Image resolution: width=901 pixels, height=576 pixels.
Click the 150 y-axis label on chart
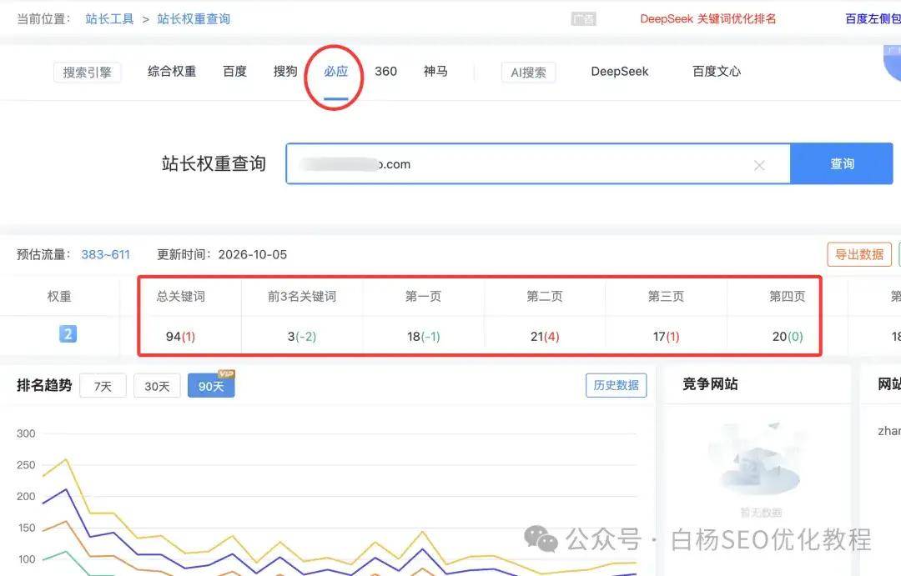click(26, 528)
